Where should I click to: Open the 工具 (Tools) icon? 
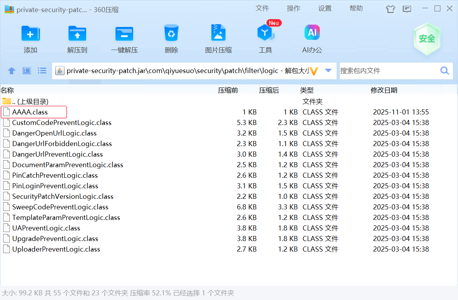(x=265, y=34)
